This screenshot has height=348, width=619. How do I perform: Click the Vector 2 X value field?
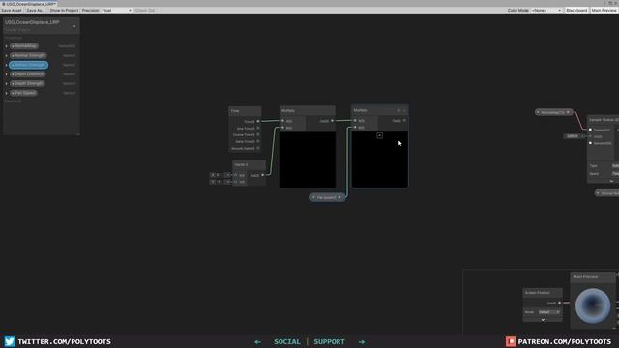click(x=221, y=175)
